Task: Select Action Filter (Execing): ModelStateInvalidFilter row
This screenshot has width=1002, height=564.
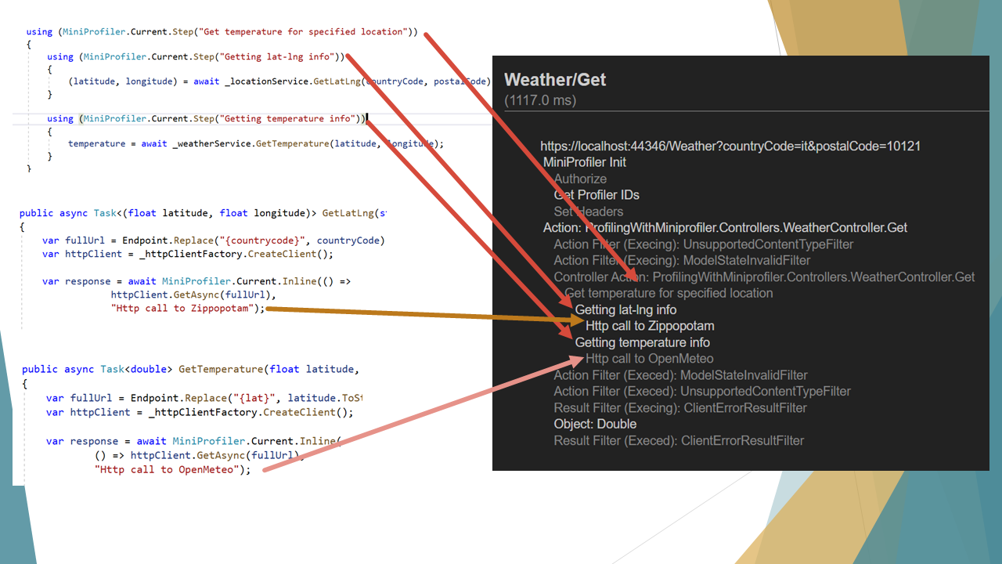Action: pyautogui.click(x=683, y=260)
